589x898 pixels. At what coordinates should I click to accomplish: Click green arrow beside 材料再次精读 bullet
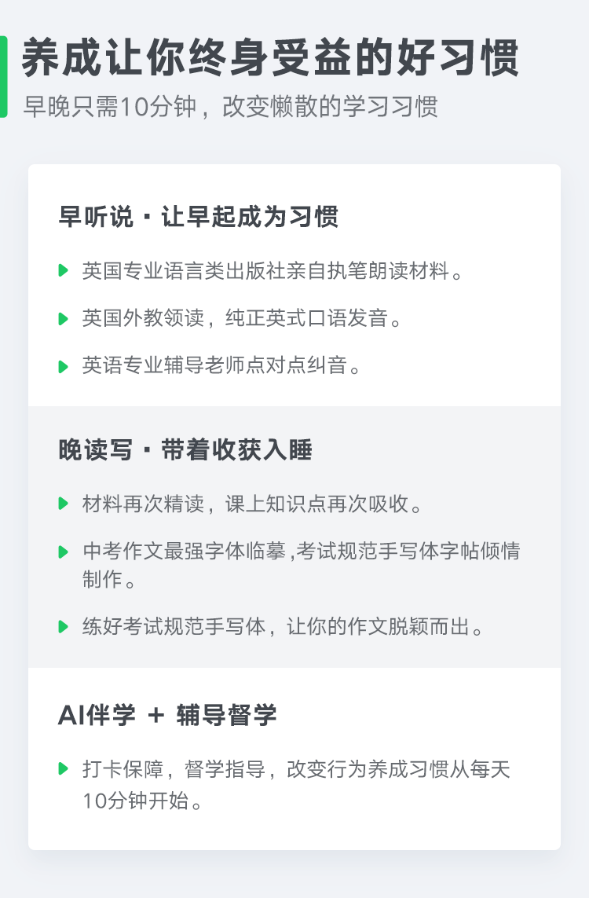[64, 504]
